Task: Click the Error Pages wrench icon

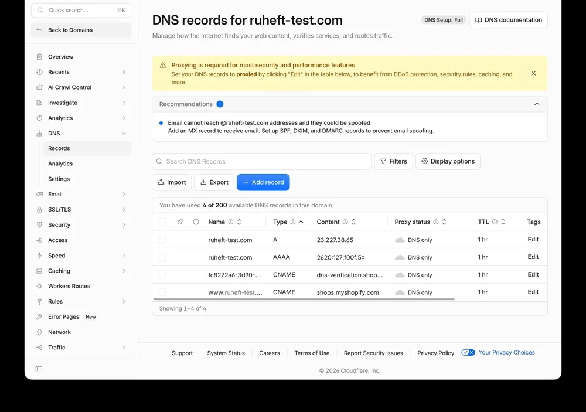Action: point(39,317)
